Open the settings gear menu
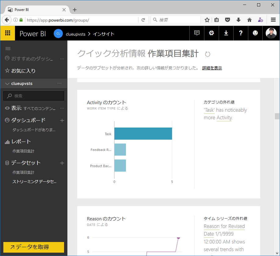This screenshot has height=256, width=280. (x=211, y=33)
